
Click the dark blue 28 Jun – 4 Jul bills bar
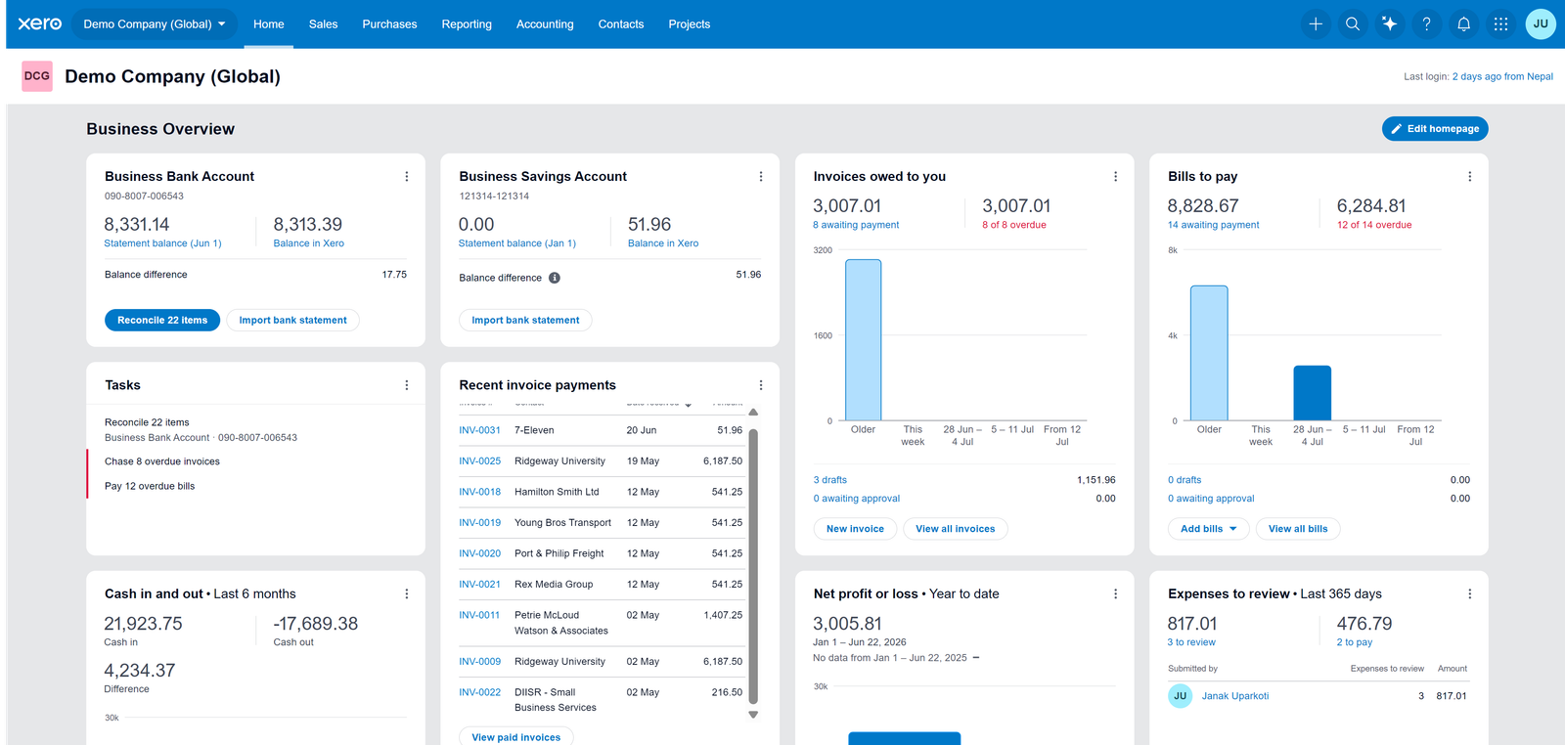tap(1312, 393)
